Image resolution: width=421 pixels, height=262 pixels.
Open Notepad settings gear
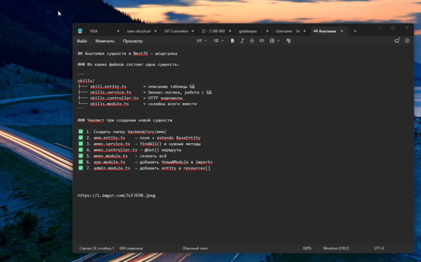tap(407, 41)
